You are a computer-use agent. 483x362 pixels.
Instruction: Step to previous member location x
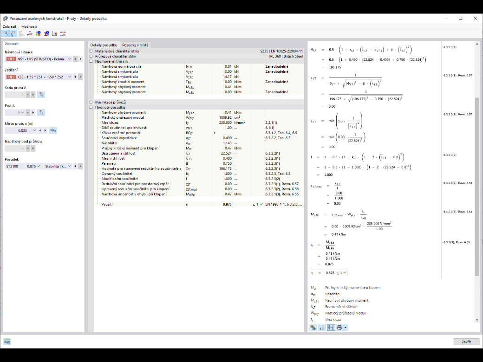40,130
